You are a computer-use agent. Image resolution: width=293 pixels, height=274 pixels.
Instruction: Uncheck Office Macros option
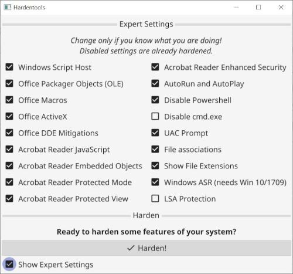[x=9, y=100]
